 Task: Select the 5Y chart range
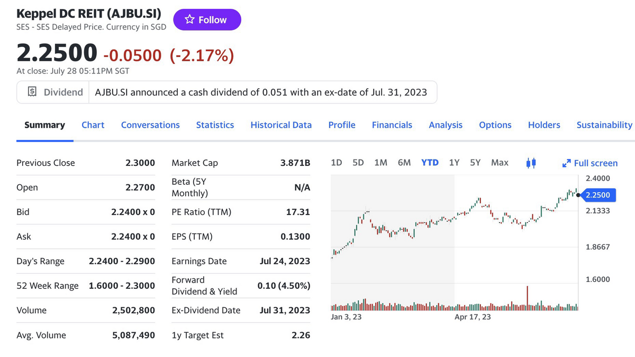pyautogui.click(x=475, y=163)
